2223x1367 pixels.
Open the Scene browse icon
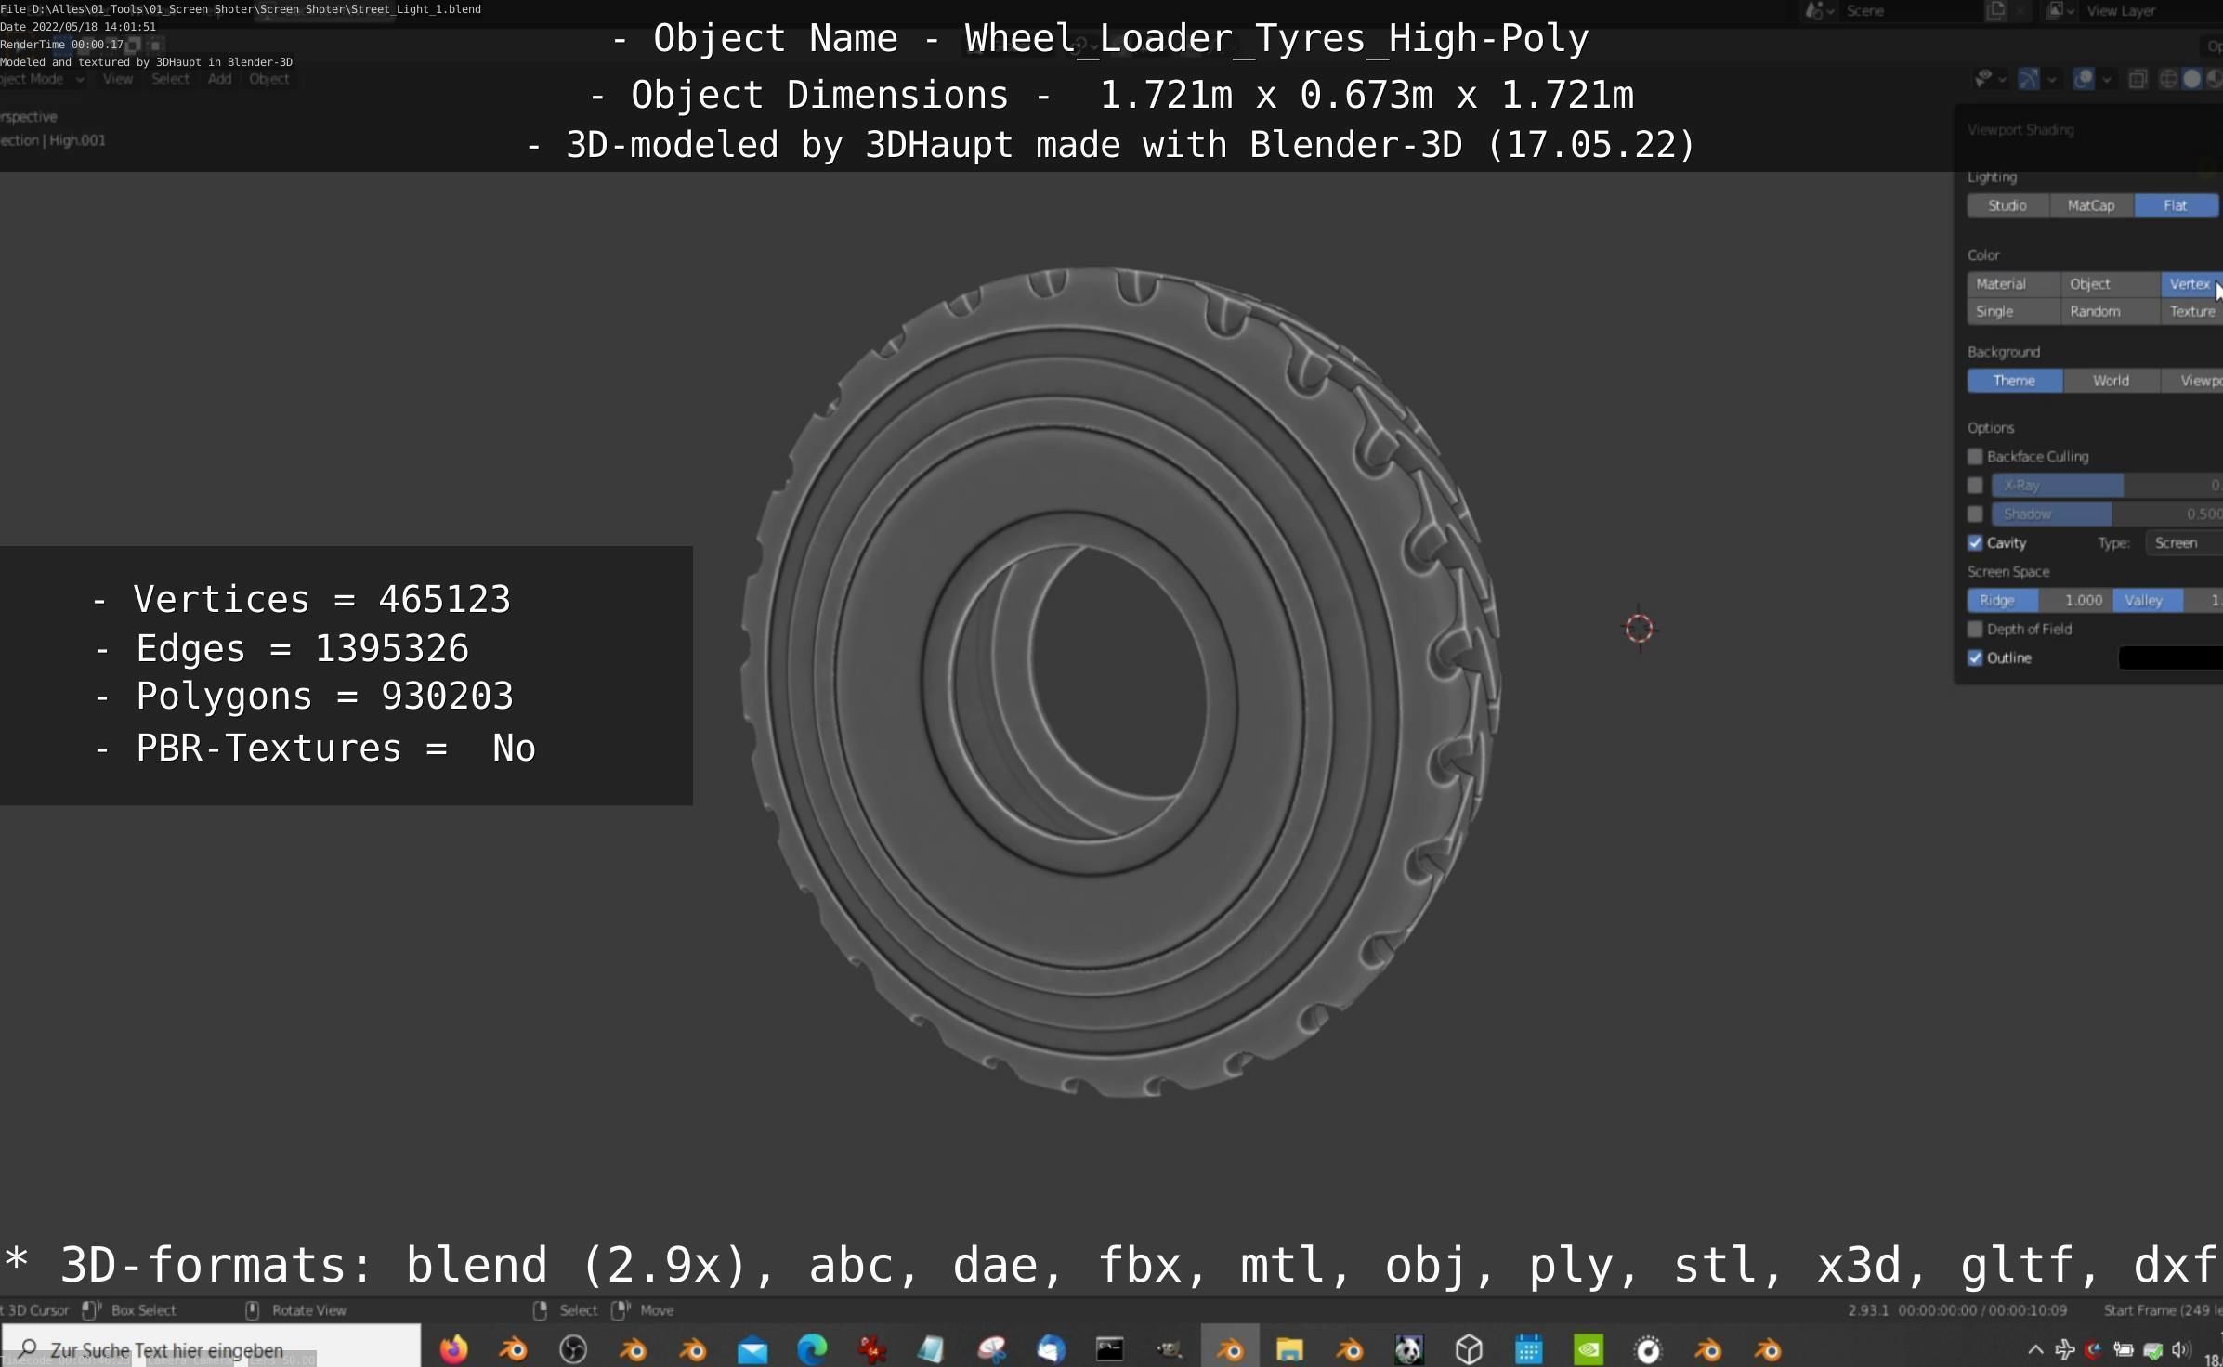pyautogui.click(x=1818, y=11)
